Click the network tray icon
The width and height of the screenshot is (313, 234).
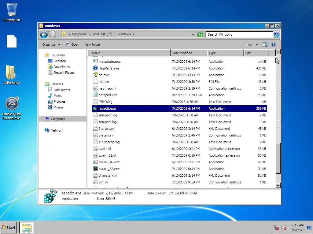point(276,228)
